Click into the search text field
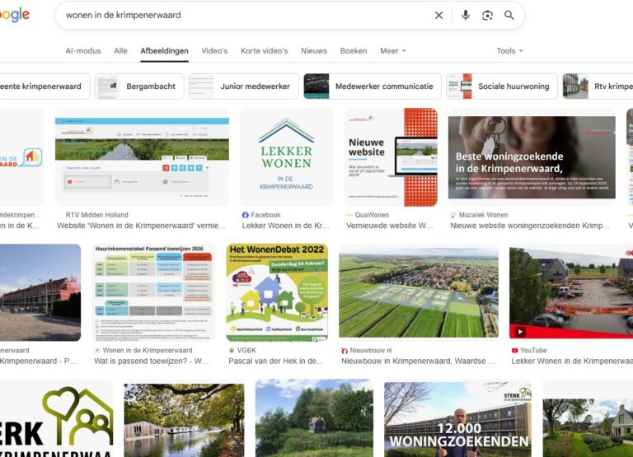 (x=239, y=15)
